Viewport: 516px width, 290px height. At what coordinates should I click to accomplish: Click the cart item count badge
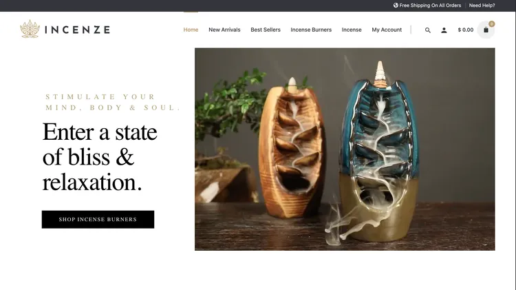click(x=491, y=23)
